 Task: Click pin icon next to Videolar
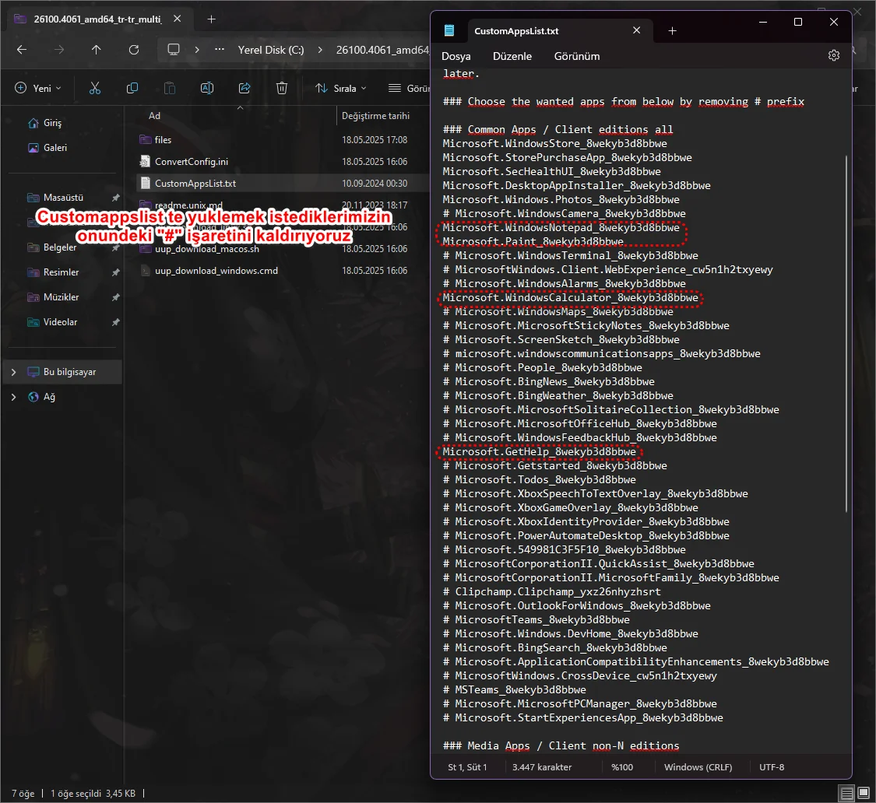tap(116, 322)
